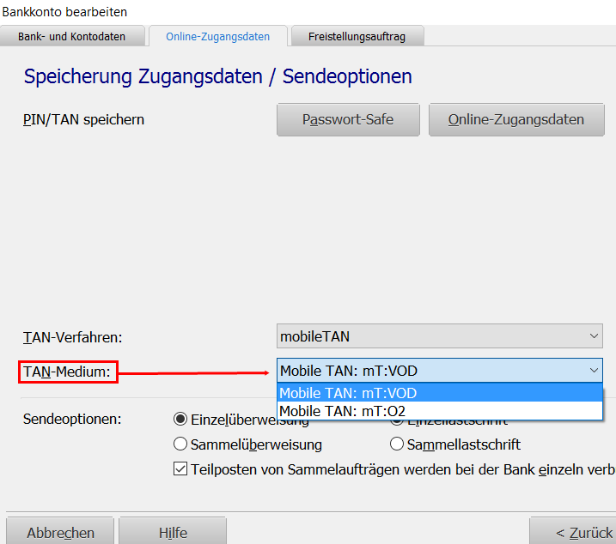Uncheck the Teilposten von Sammelaufträgen checkbox
Screen dimensions: 616x544
(x=180, y=469)
